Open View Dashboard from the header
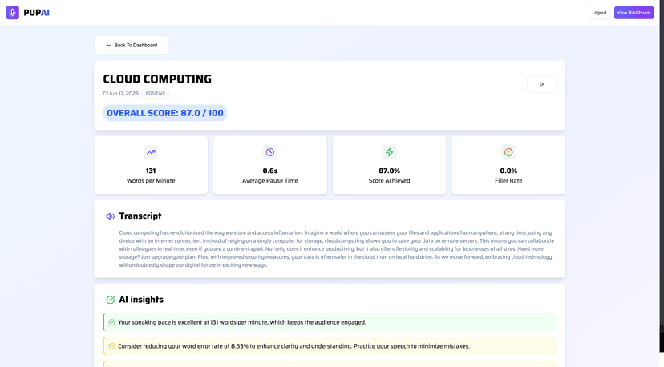This screenshot has width=664, height=367. point(634,13)
